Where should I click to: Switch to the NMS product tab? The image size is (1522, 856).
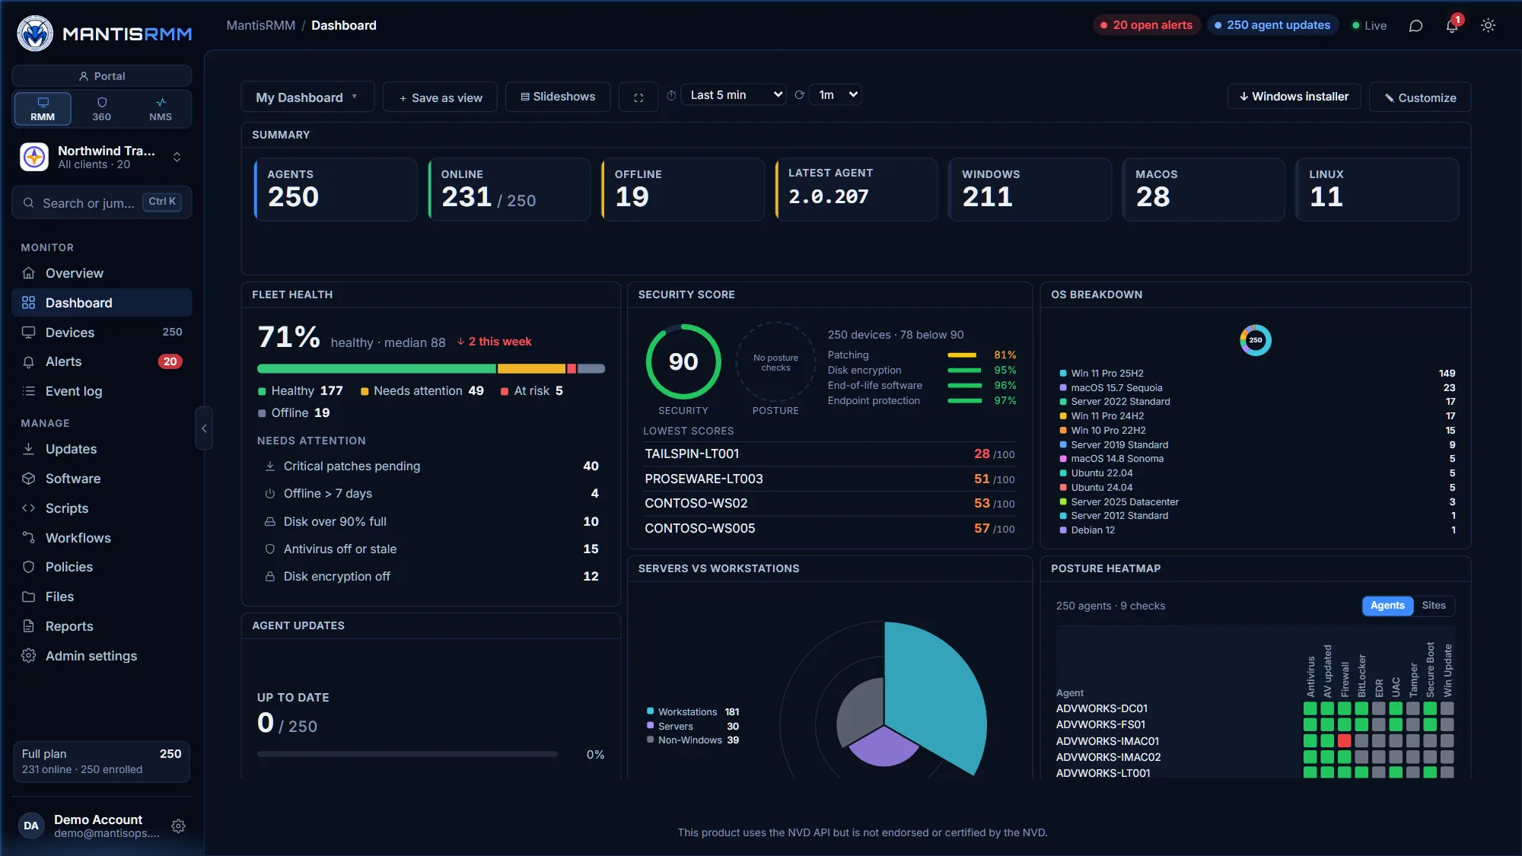[x=161, y=109]
